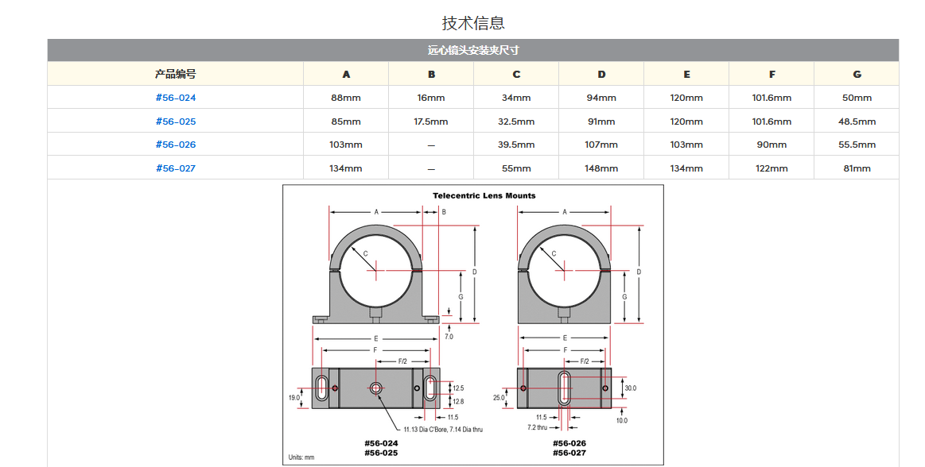This screenshot has width=925, height=467.
Task: Click column header C
Action: coord(516,74)
